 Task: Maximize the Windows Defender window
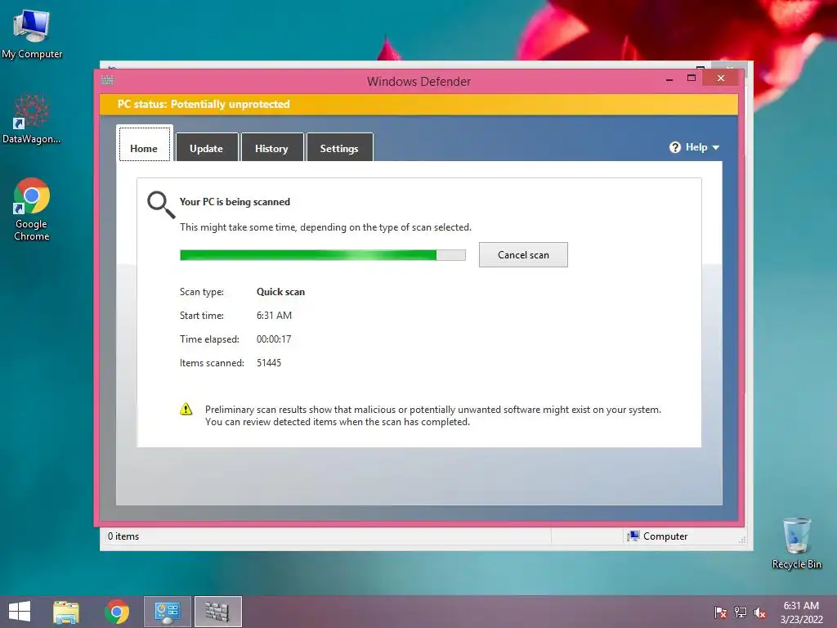tap(692, 78)
